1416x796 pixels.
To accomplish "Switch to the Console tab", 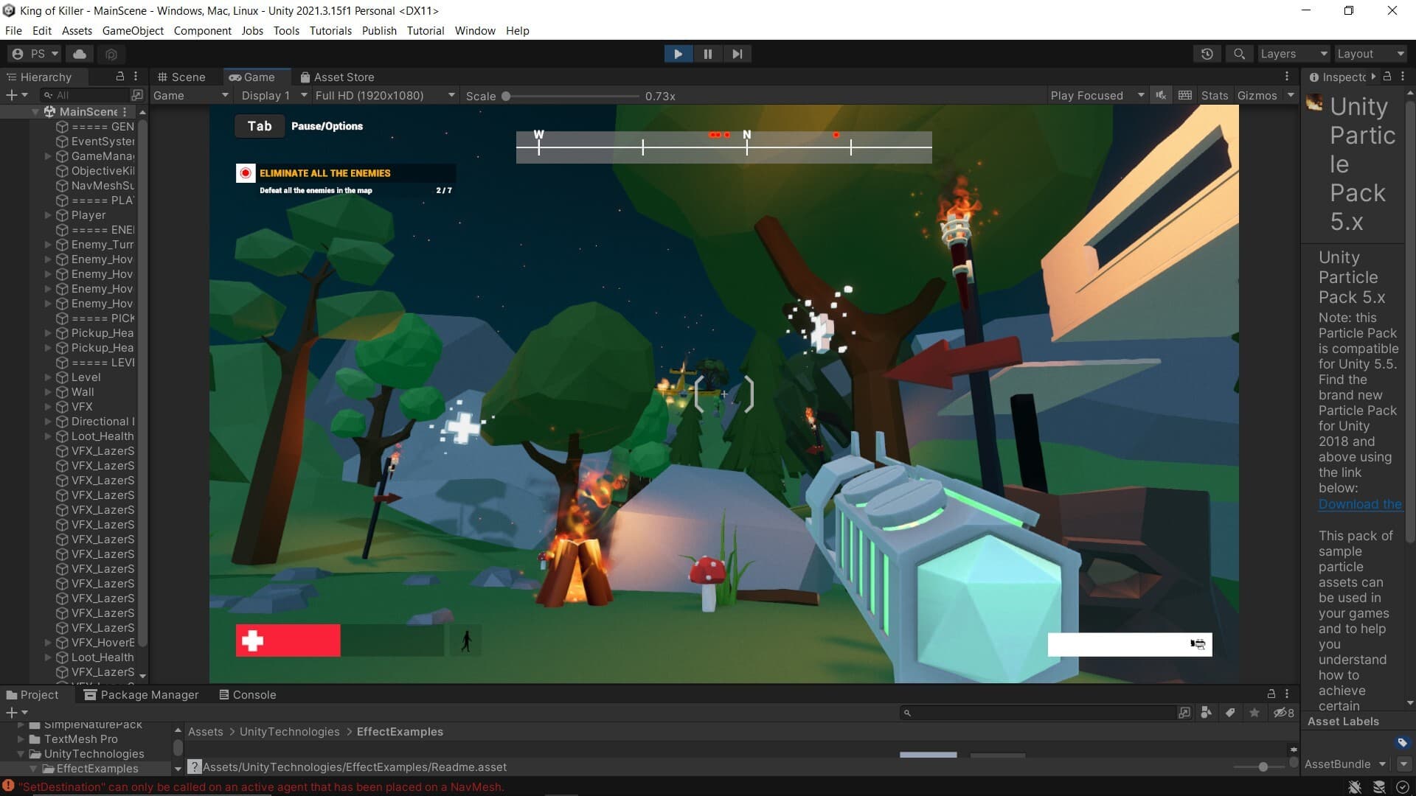I will point(248,694).
